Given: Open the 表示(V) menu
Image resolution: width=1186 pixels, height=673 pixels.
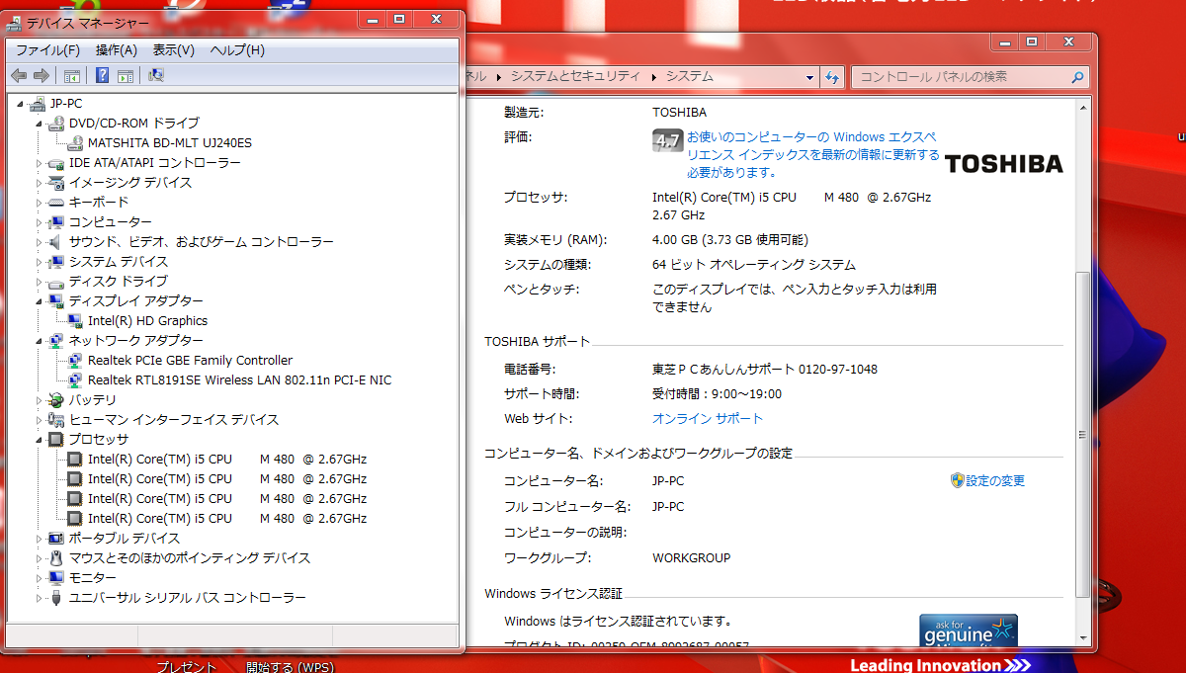Looking at the screenshot, I should (x=174, y=49).
